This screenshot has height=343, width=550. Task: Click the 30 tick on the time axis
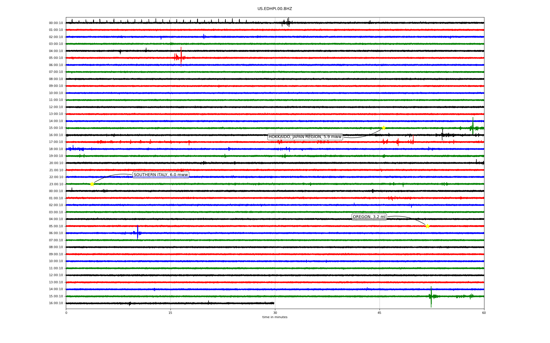pyautogui.click(x=275, y=313)
